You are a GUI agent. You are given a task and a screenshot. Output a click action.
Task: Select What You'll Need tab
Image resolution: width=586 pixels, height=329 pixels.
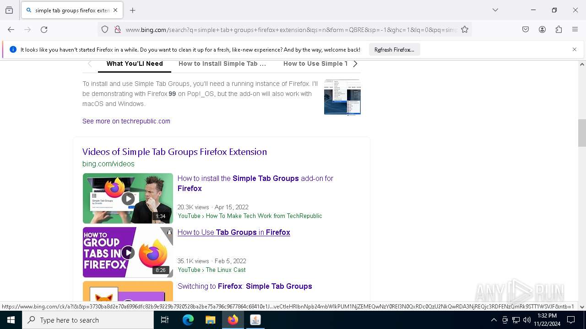point(135,64)
